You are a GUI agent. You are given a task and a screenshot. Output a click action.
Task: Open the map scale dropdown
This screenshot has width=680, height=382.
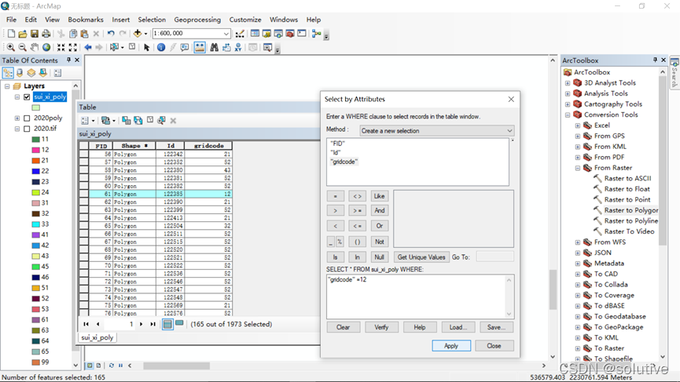pos(226,34)
